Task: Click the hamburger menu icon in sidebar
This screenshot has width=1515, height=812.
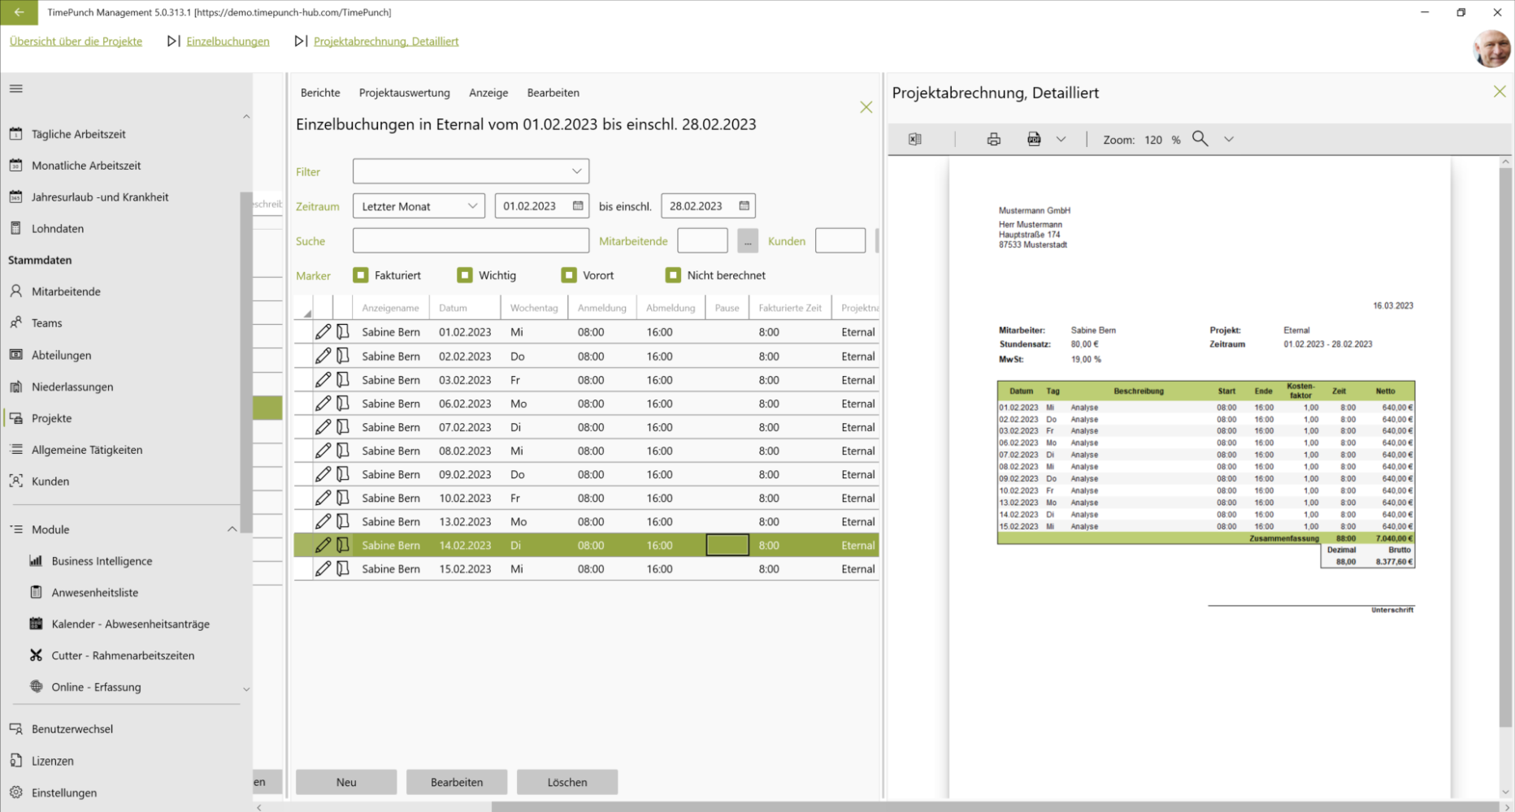Action: (16, 89)
